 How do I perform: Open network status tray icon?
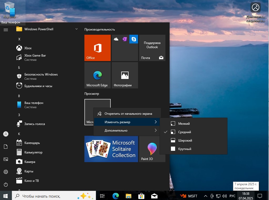[218, 196]
